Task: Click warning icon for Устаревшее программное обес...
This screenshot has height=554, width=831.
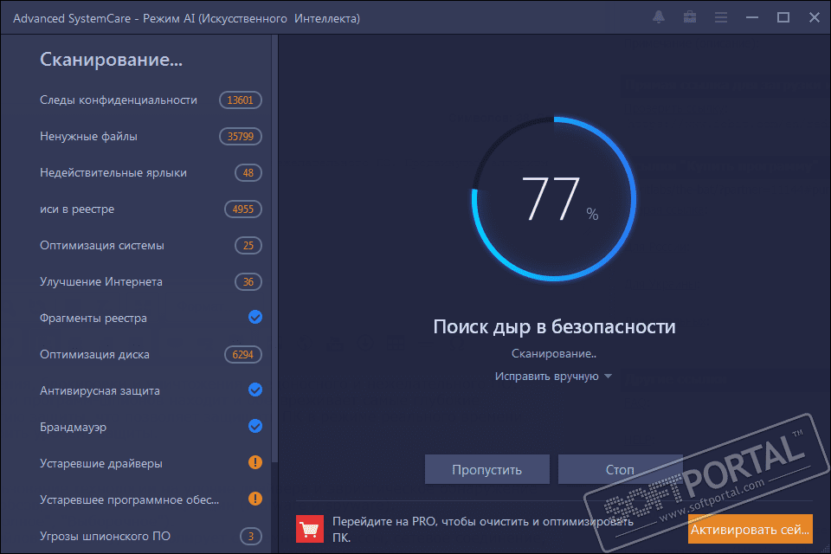Action: pyautogui.click(x=255, y=499)
